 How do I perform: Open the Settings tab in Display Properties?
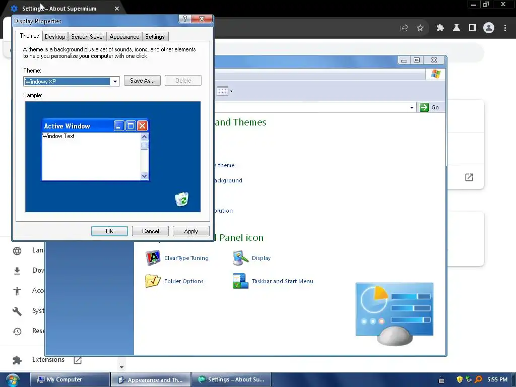155,36
